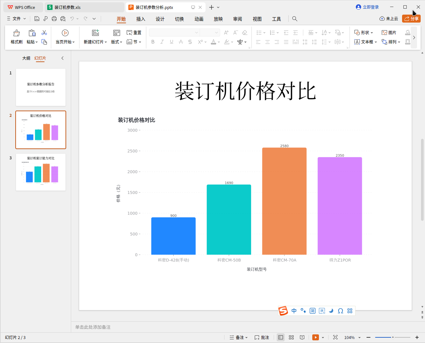The width and height of the screenshot is (425, 343).
Task: Switch to the Outline (大纲) panel tab
Action: pos(26,58)
